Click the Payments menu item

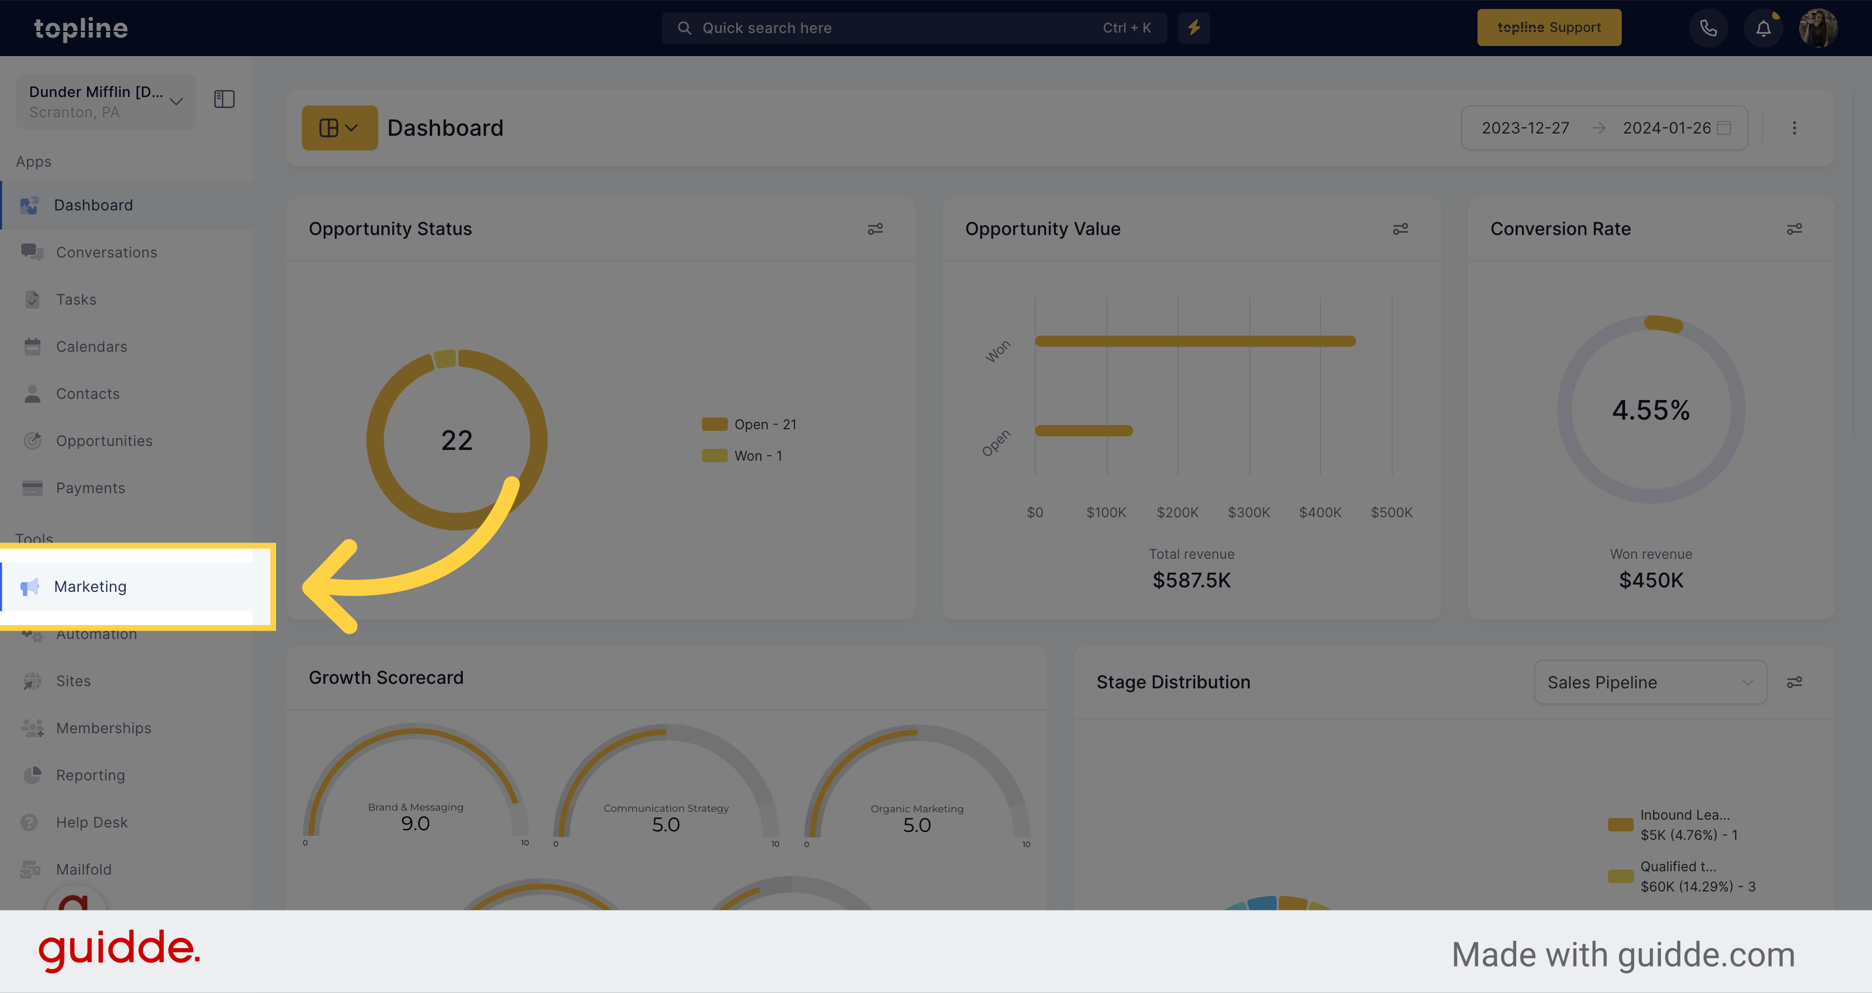click(90, 486)
